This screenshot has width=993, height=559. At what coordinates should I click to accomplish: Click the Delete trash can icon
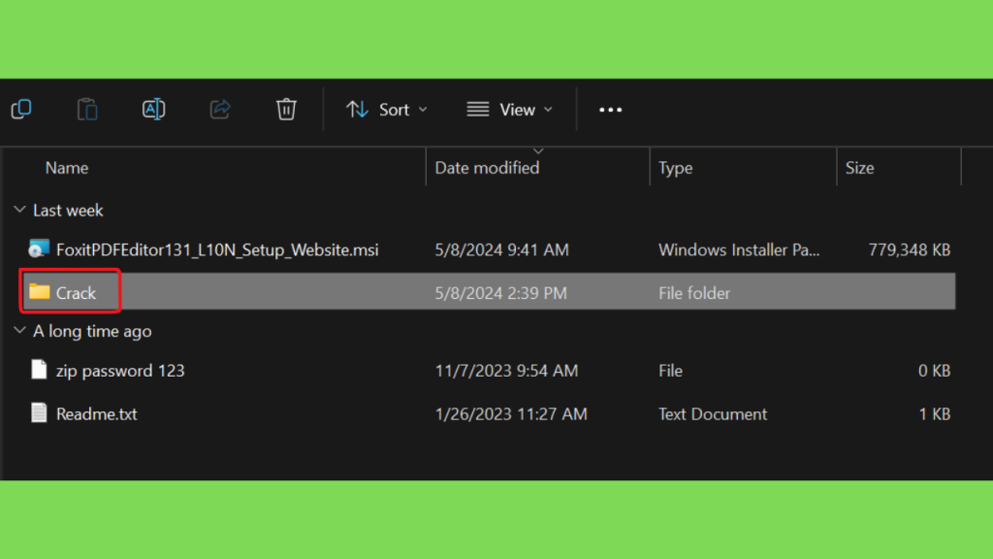286,109
